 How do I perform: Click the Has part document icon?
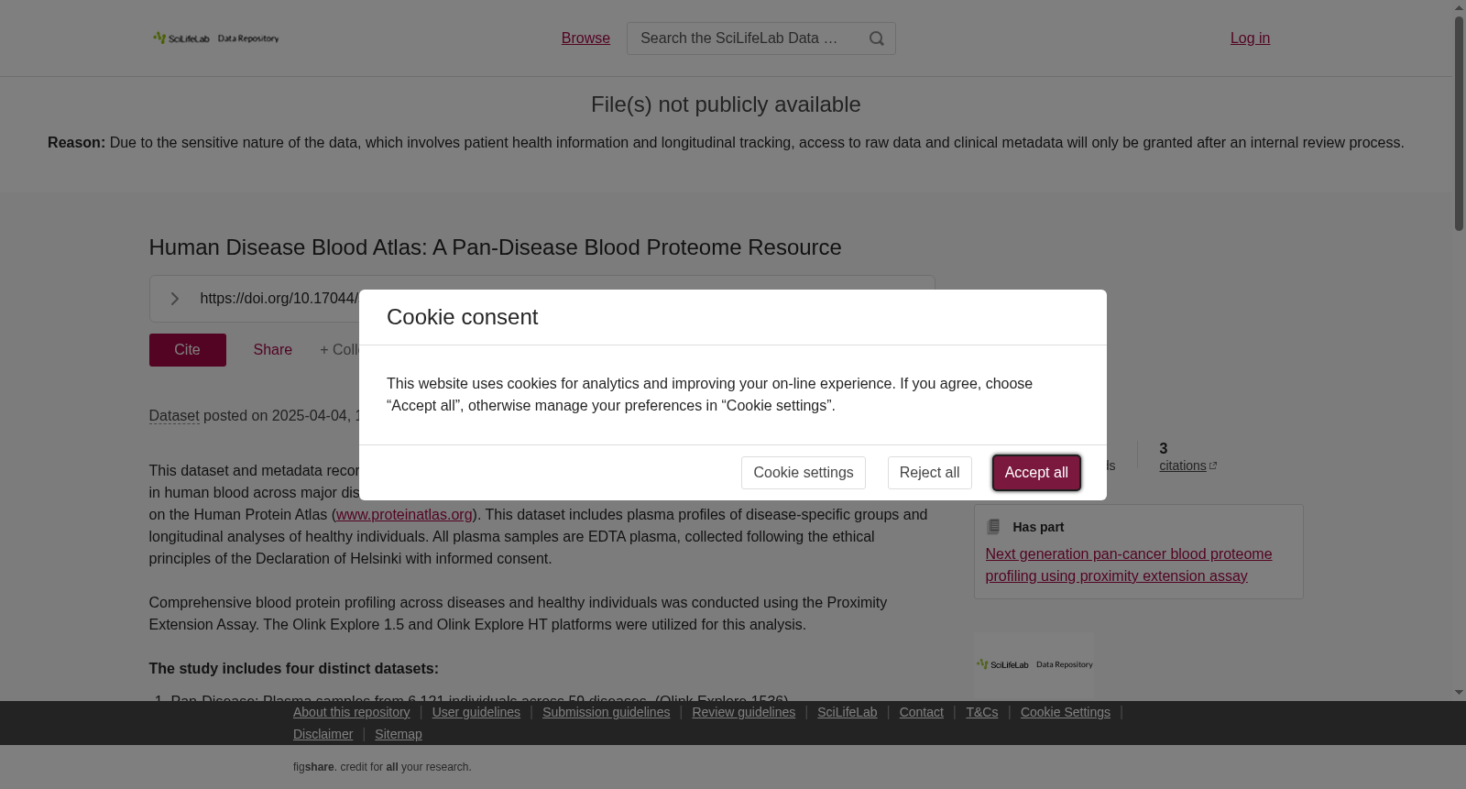(993, 527)
